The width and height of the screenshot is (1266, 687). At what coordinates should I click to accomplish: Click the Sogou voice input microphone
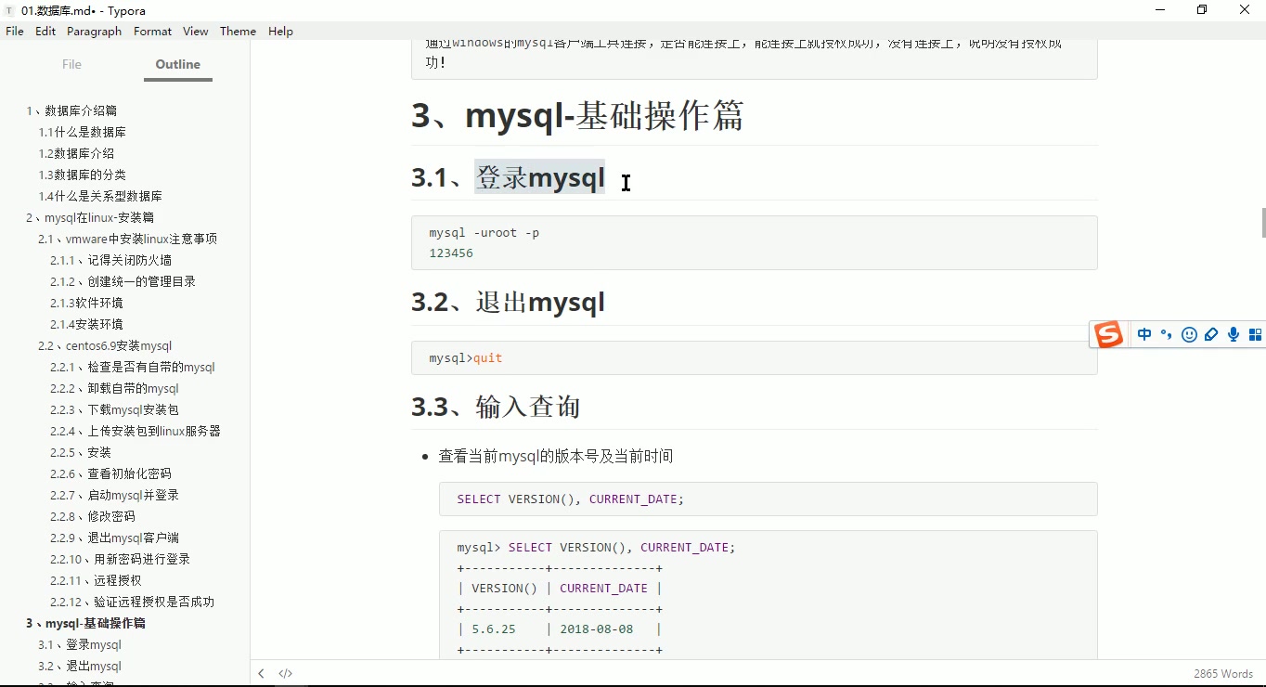pyautogui.click(x=1234, y=335)
